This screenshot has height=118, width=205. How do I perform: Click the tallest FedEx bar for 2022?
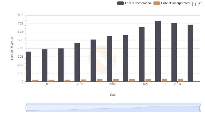pos(158,51)
